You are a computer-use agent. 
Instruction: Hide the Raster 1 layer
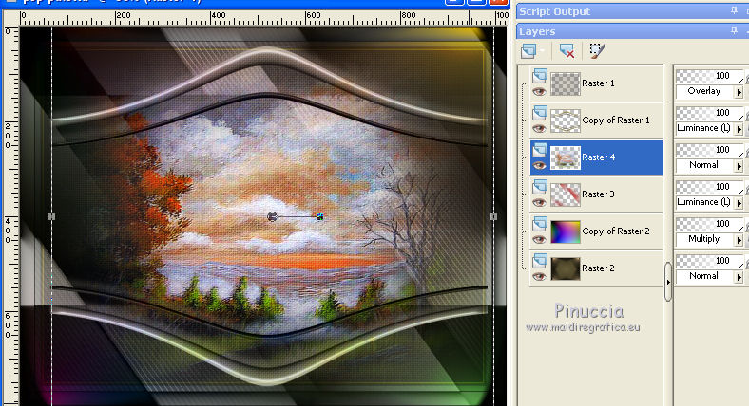click(x=539, y=91)
